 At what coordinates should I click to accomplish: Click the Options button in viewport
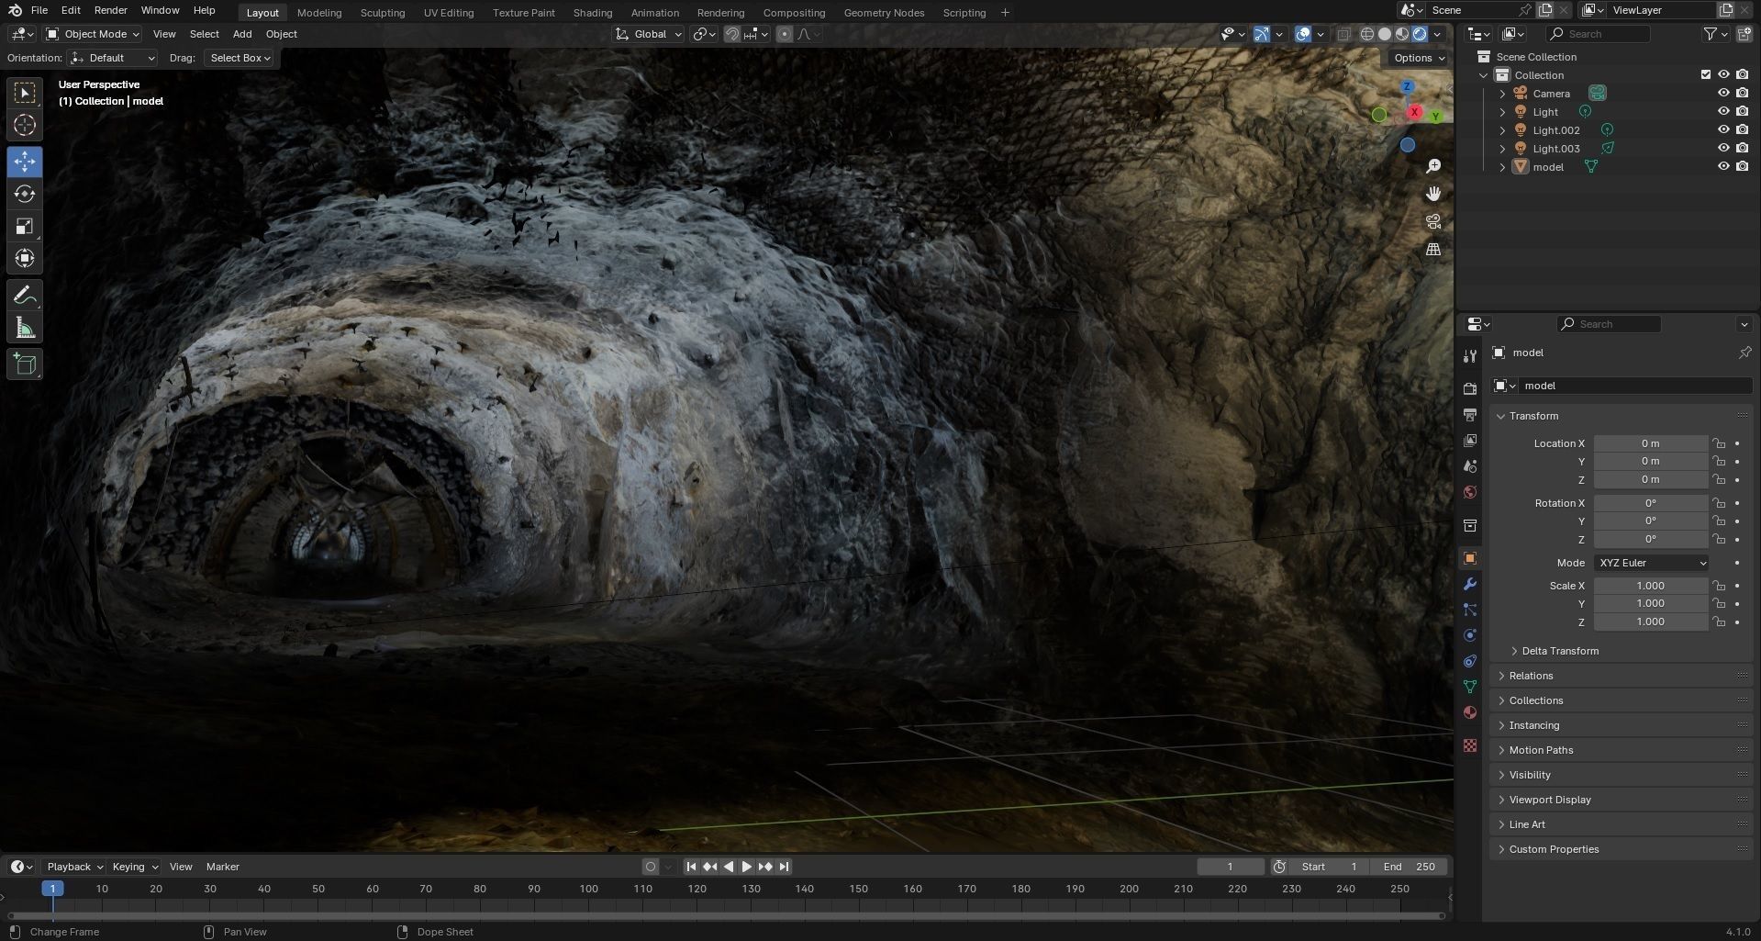tap(1419, 58)
